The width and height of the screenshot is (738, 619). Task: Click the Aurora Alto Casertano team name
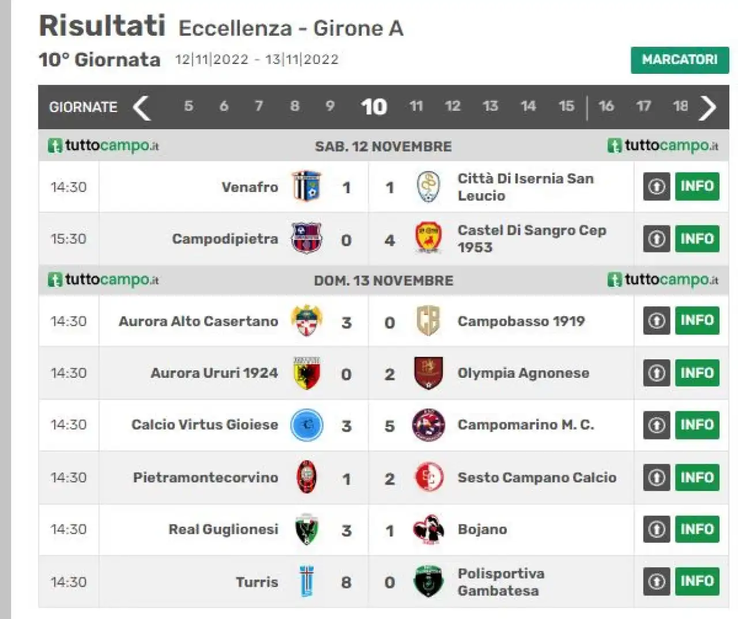(x=198, y=321)
